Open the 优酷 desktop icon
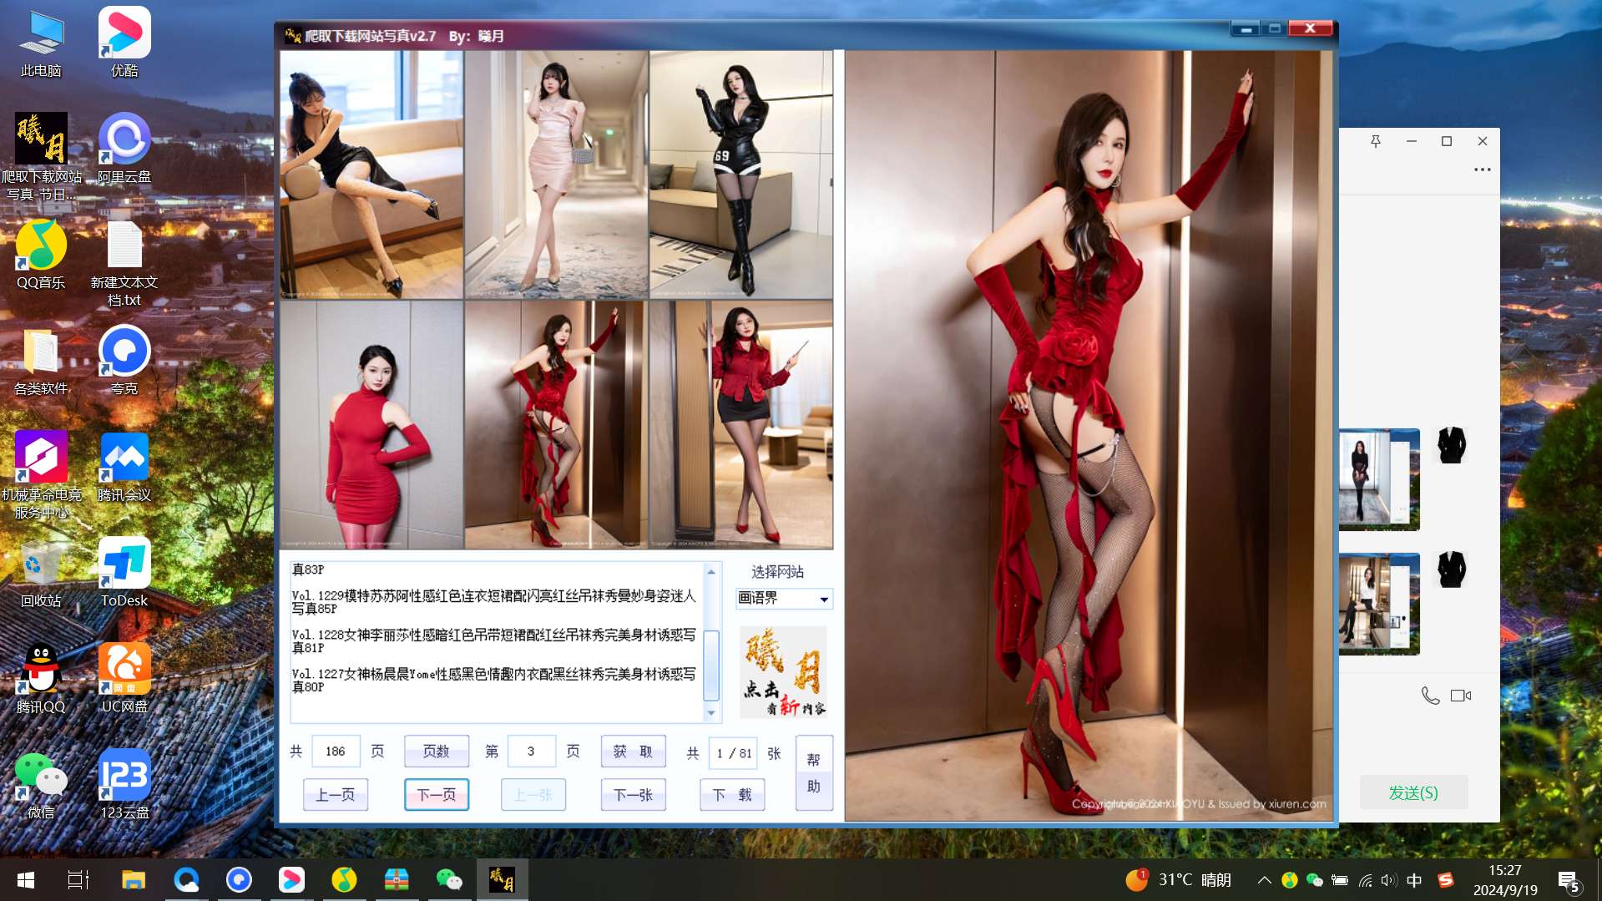This screenshot has width=1602, height=901. pos(124,43)
